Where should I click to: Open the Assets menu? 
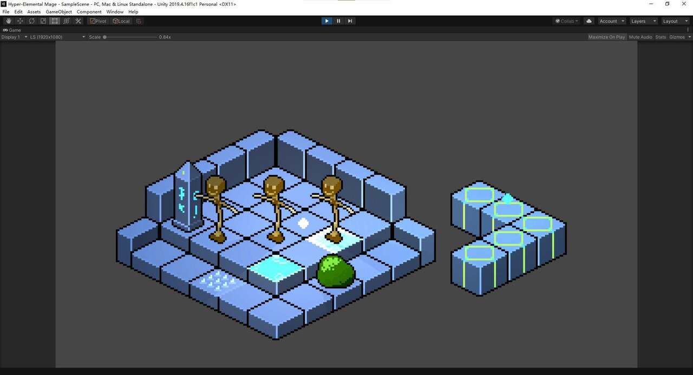point(34,12)
